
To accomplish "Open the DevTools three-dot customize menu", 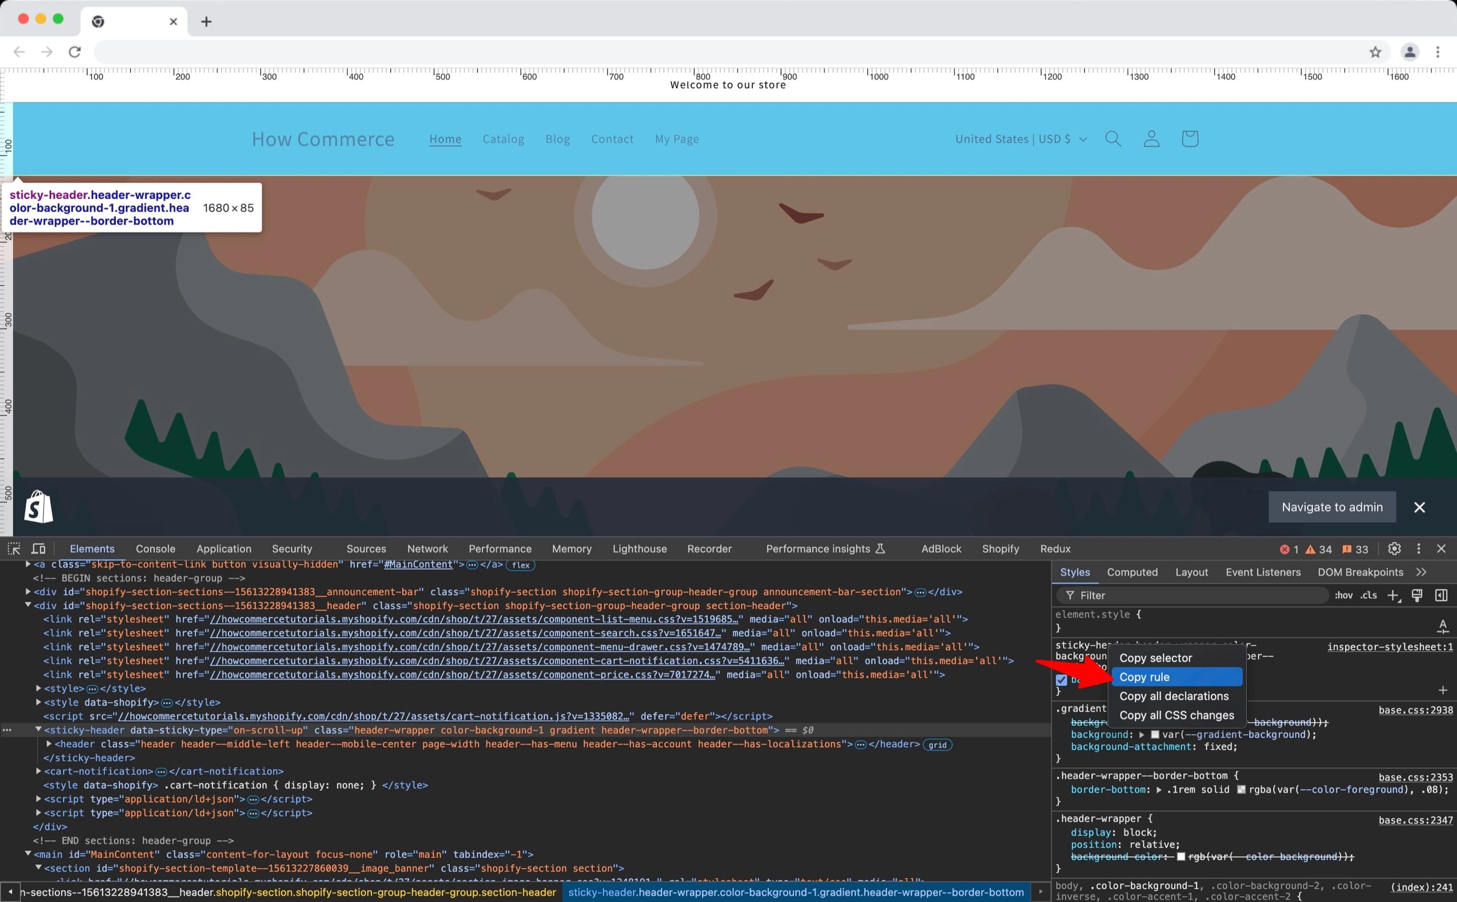I will tap(1419, 548).
